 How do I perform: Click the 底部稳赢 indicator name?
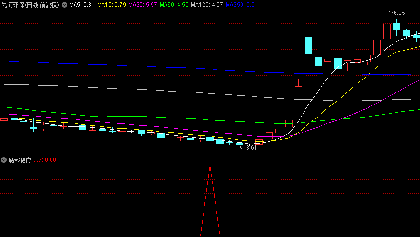20,160
